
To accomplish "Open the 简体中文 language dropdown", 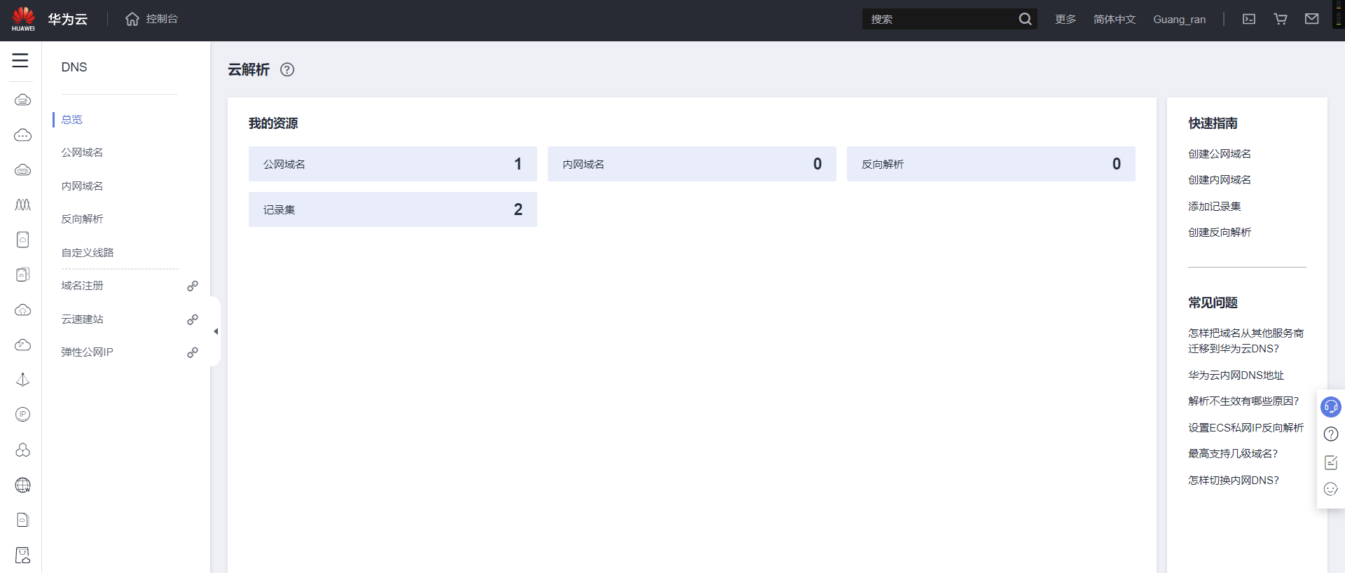I will click(1115, 20).
